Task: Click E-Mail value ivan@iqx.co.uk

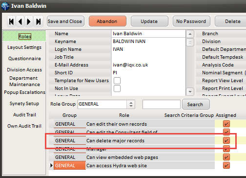Action: (x=130, y=65)
